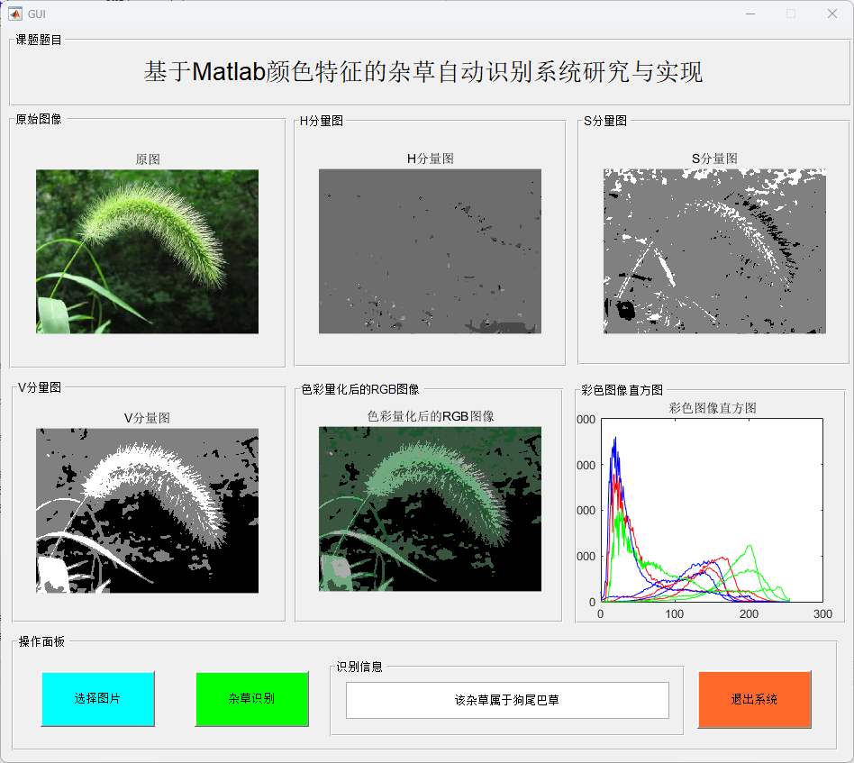The image size is (854, 763).
Task: Click the cyan 选择图片 button
Action: (97, 699)
